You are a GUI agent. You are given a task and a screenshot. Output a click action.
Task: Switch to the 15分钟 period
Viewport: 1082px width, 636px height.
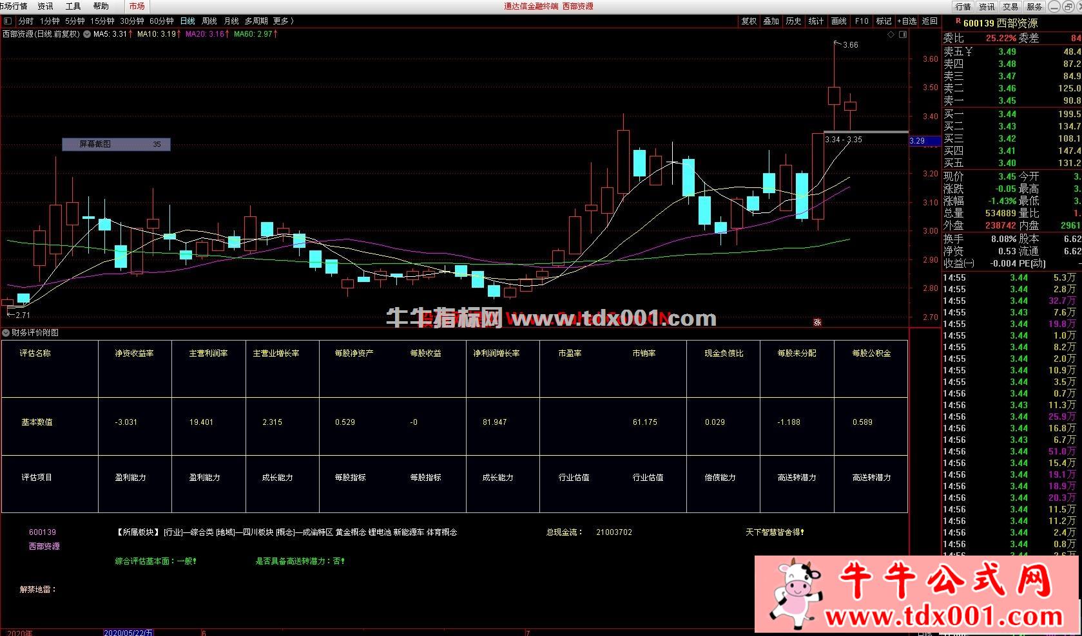(x=102, y=21)
